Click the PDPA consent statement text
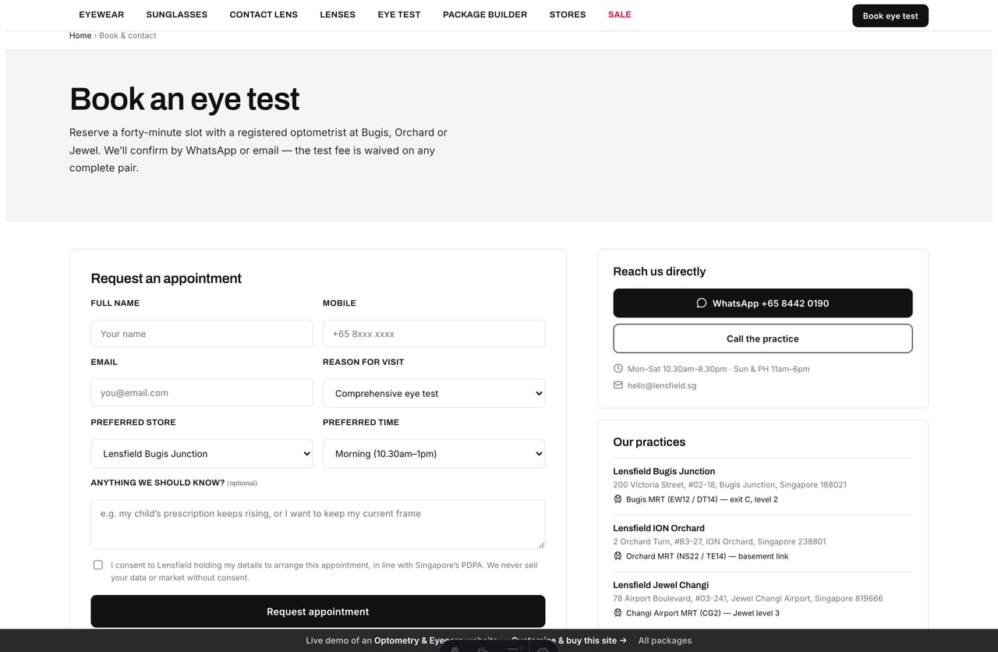The width and height of the screenshot is (998, 652). pos(324,571)
